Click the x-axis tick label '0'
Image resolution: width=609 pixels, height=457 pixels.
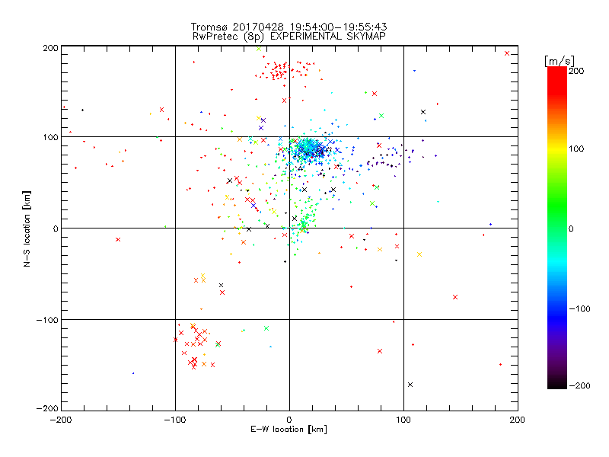pyautogui.click(x=289, y=420)
